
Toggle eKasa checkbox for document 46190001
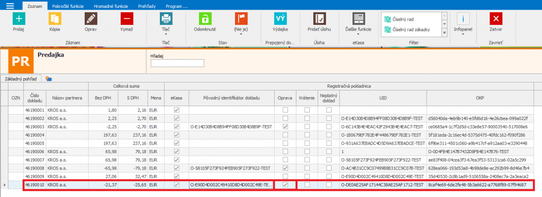[x=177, y=110]
